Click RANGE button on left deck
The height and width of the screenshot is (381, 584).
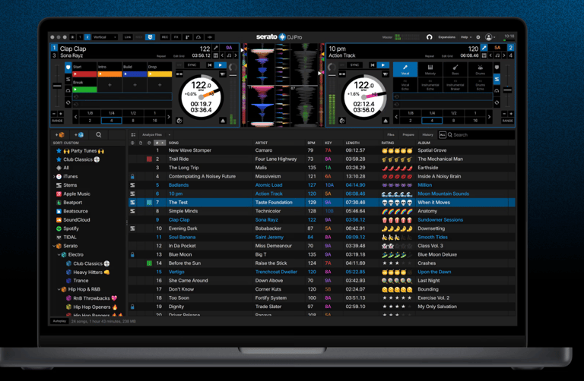(x=57, y=121)
